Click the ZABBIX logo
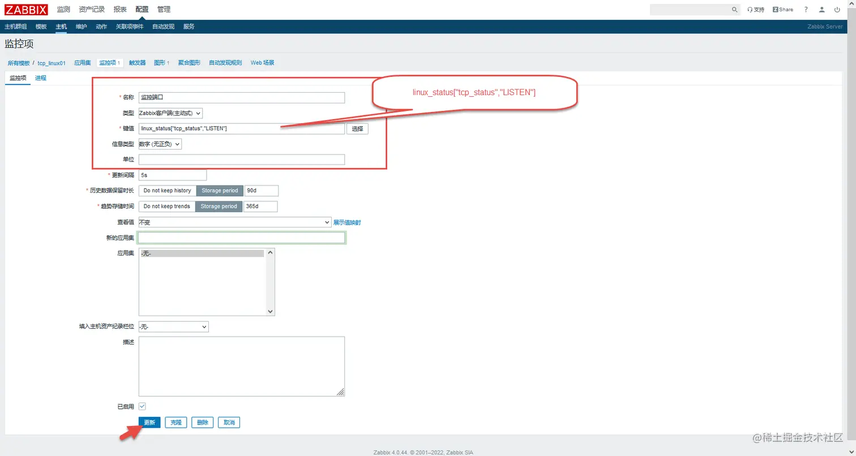Viewport: 856px width, 456px height. pyautogui.click(x=26, y=9)
